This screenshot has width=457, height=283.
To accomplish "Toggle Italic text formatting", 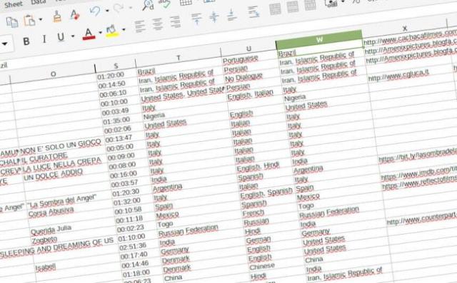I will (x=44, y=39).
